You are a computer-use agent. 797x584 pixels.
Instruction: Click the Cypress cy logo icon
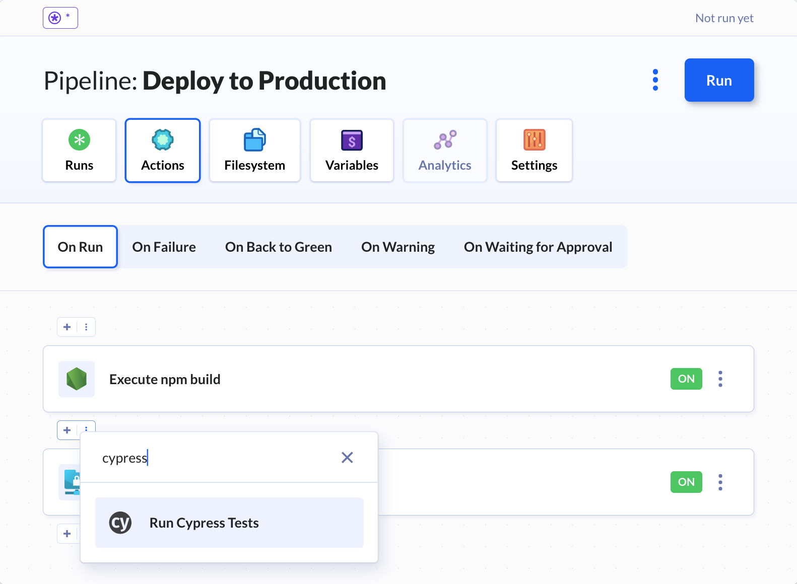click(120, 523)
